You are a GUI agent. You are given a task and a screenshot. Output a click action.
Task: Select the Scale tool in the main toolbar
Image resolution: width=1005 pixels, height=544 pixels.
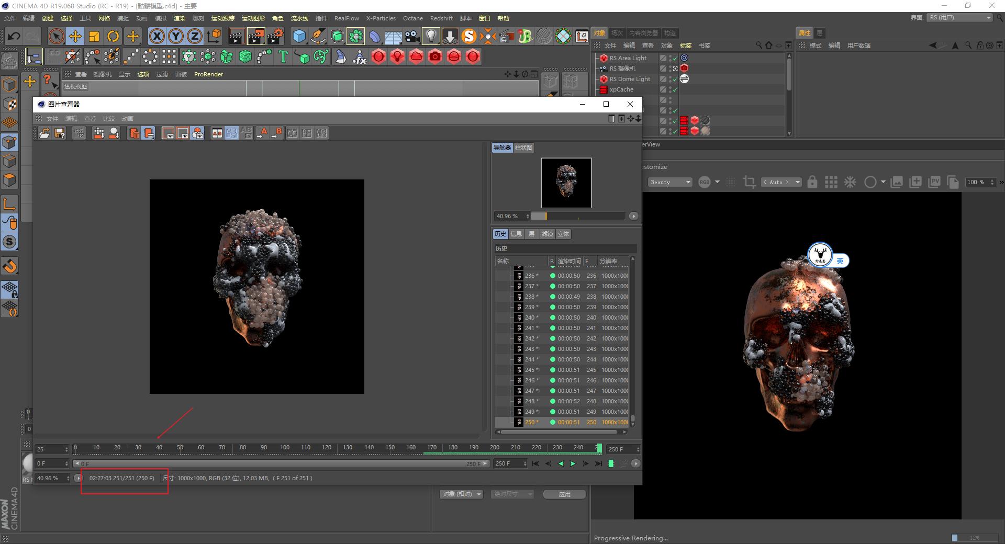coord(94,36)
